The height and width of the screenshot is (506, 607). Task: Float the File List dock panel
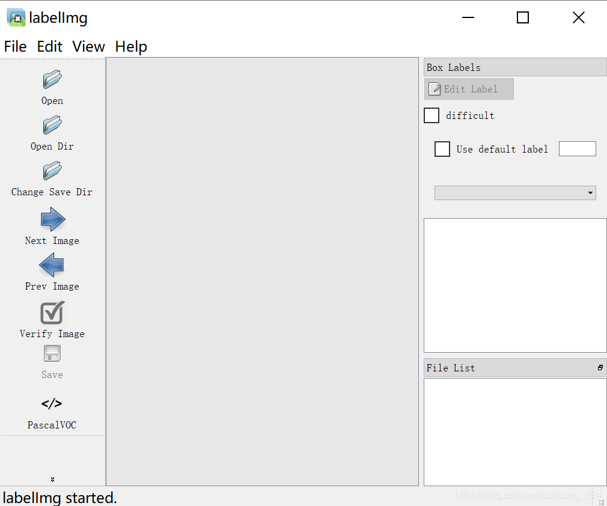pyautogui.click(x=600, y=367)
